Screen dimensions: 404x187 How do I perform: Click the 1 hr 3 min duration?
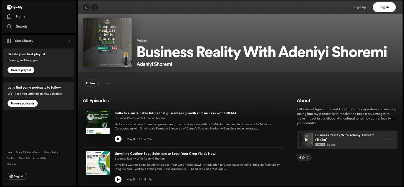pyautogui.click(x=145, y=139)
